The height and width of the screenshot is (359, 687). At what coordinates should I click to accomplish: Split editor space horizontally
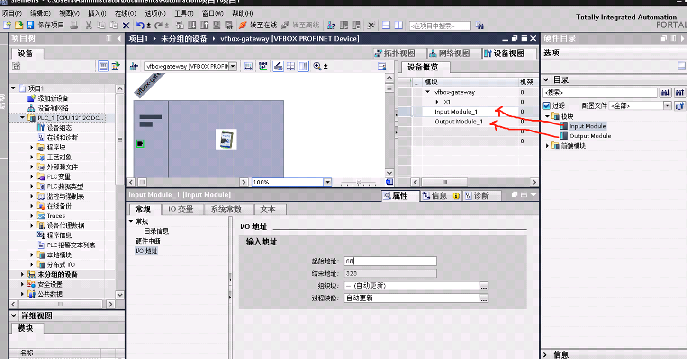pos(386,25)
